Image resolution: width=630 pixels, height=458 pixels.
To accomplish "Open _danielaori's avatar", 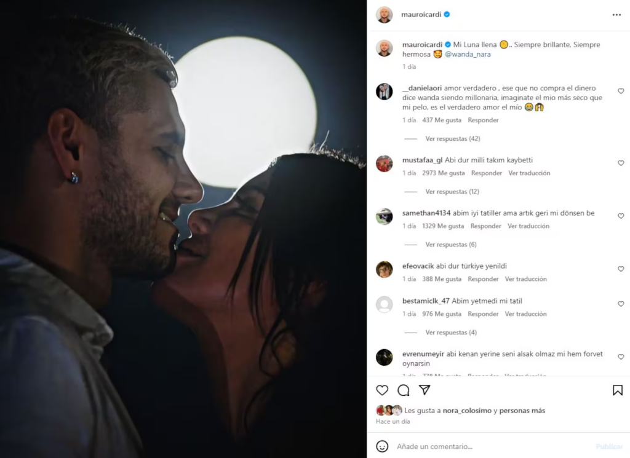I will click(x=384, y=92).
